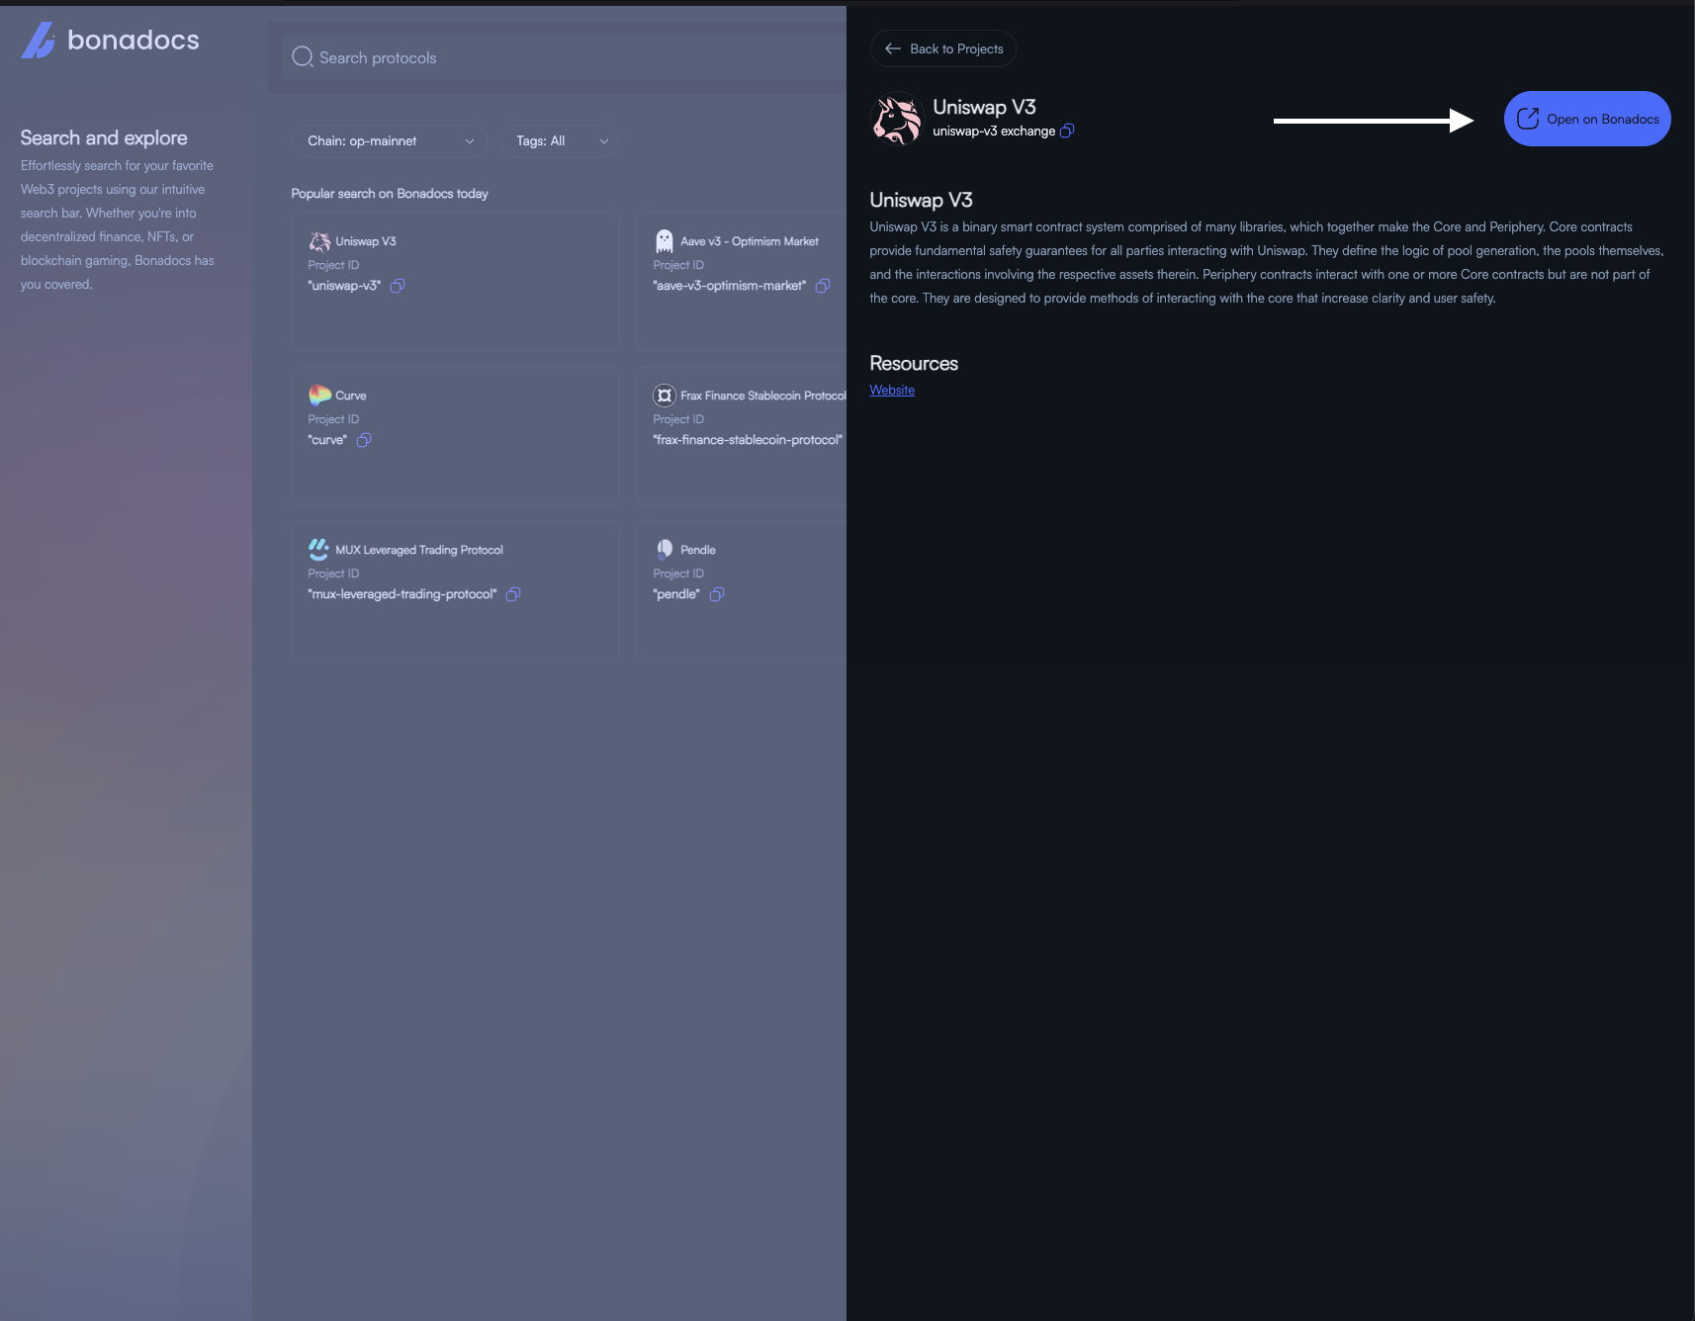1695x1321 pixels.
Task: Click the Bonadocs logo icon
Action: 38,41
